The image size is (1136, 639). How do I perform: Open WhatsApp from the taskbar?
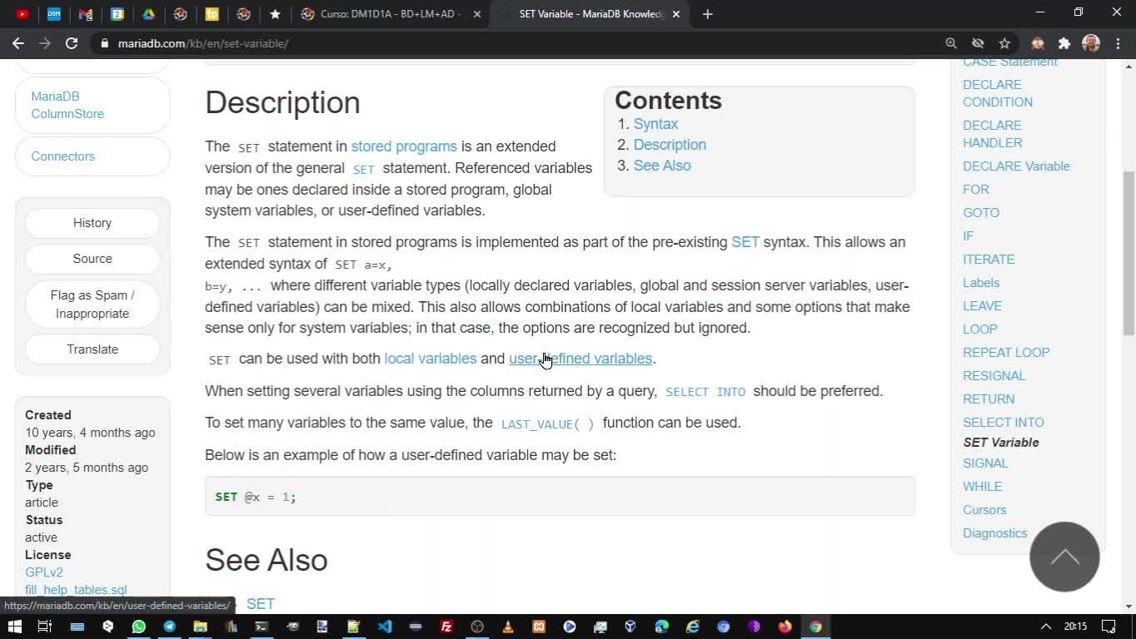138,627
